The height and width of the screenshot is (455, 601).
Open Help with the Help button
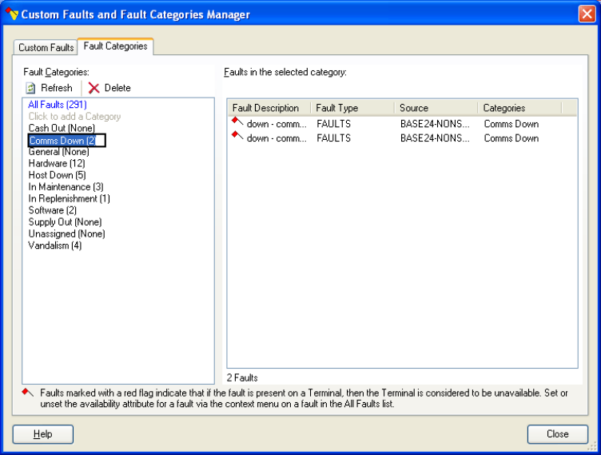43,434
